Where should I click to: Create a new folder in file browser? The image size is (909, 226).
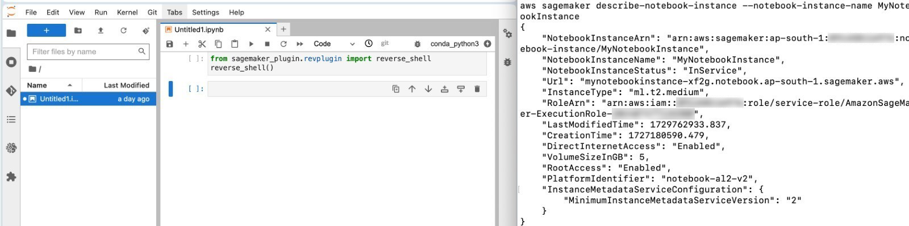[x=78, y=31]
